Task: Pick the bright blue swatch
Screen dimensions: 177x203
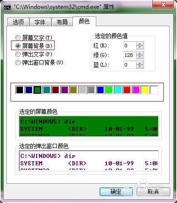Action: 100,90
